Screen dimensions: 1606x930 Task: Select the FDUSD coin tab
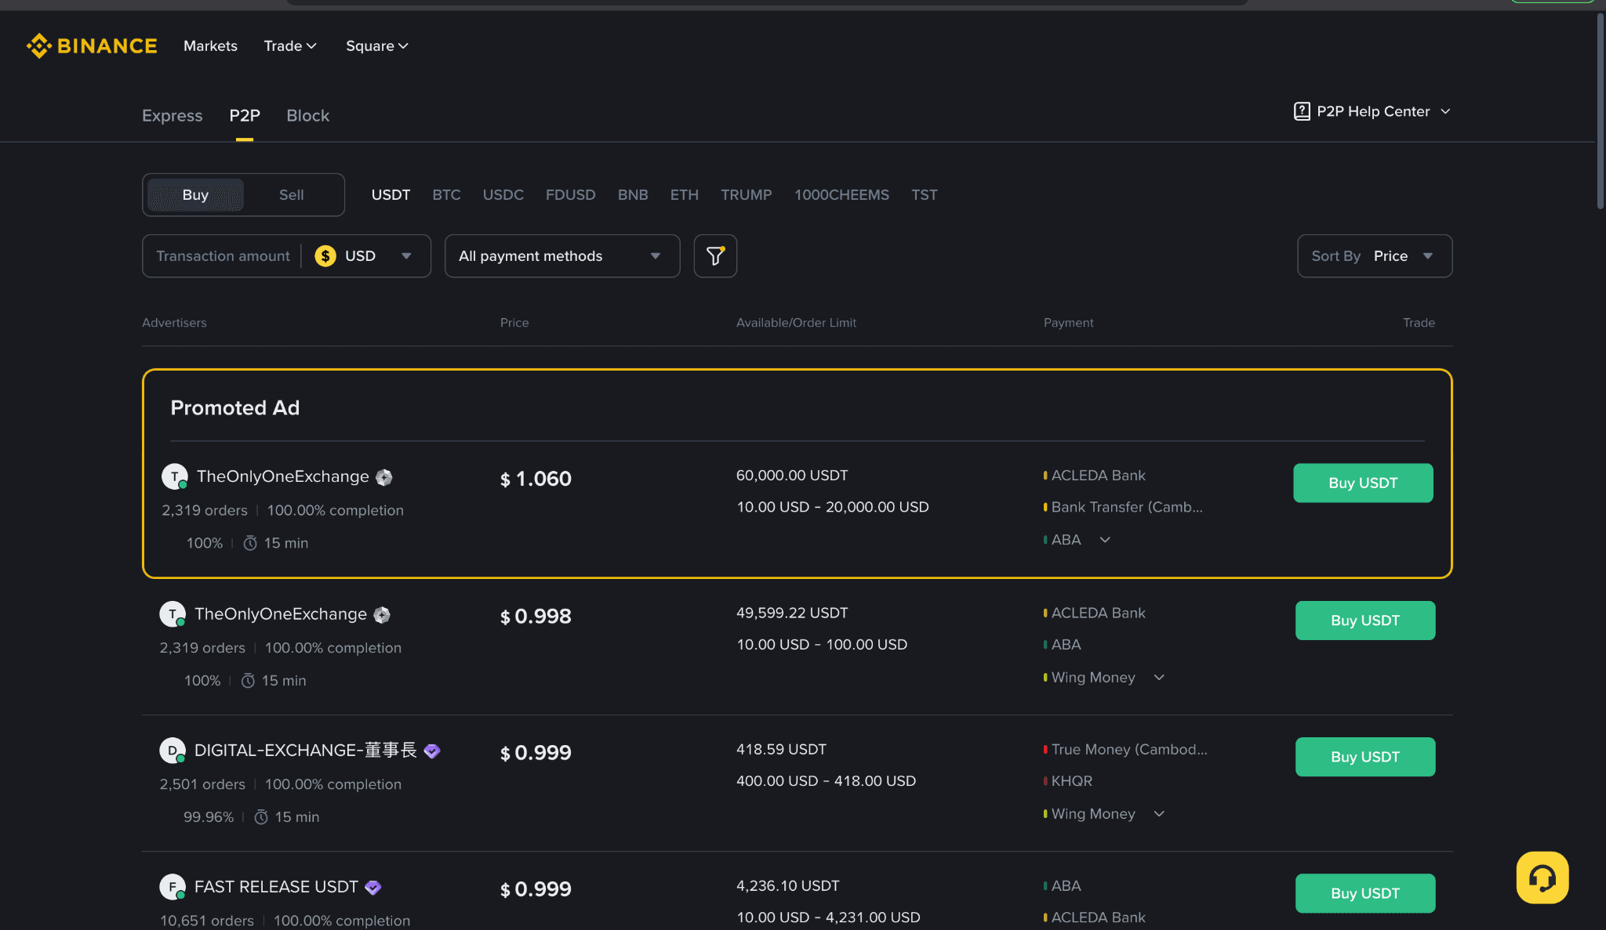(x=571, y=195)
